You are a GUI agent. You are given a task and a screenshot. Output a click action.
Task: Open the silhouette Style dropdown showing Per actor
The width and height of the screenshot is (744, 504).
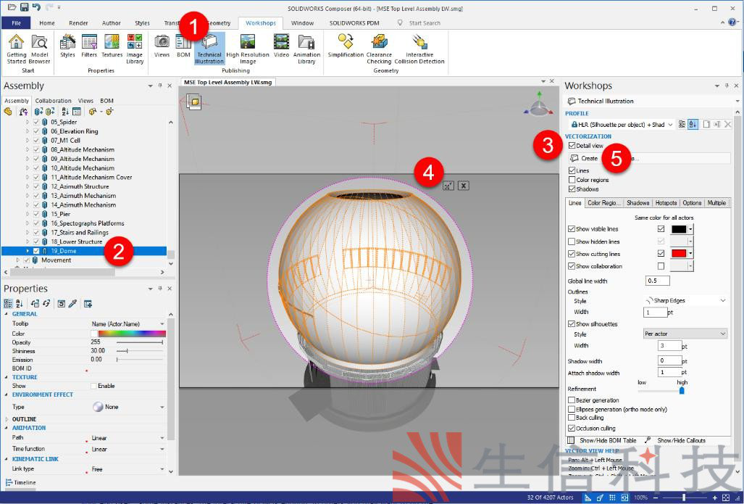[x=685, y=334]
